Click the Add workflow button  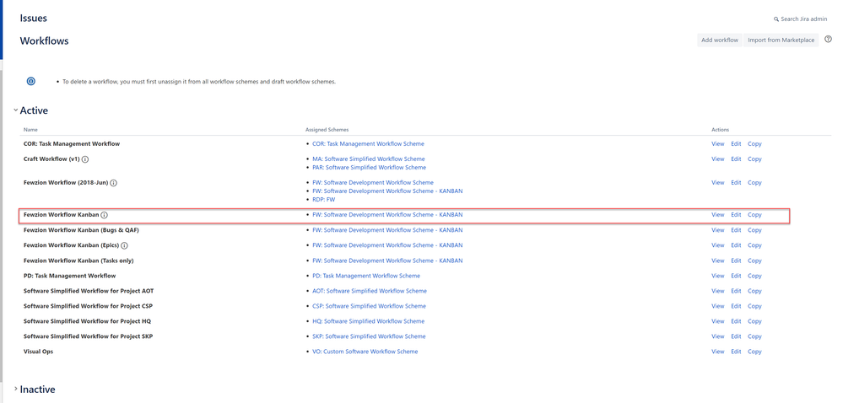[x=719, y=40]
